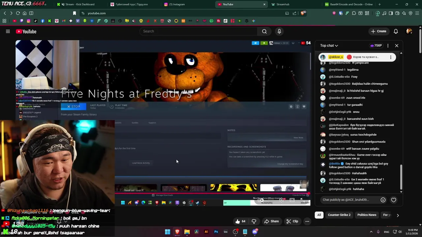
Task: Go forward in the browser
Action: click(11, 13)
